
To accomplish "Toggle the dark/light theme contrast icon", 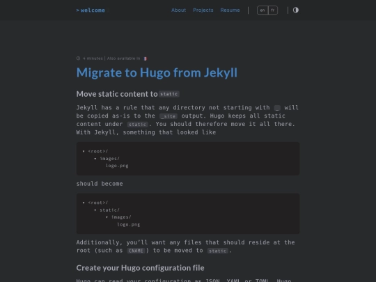I will [x=296, y=10].
